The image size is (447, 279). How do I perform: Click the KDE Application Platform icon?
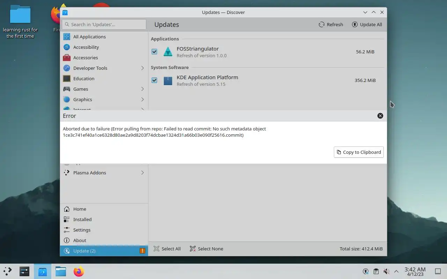coord(168,81)
